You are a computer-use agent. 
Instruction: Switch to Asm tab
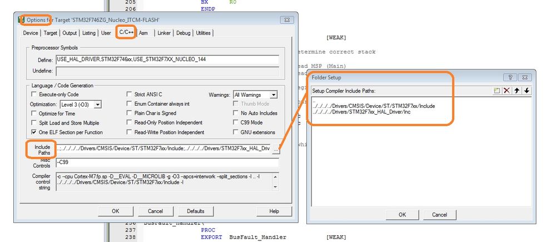tap(143, 33)
